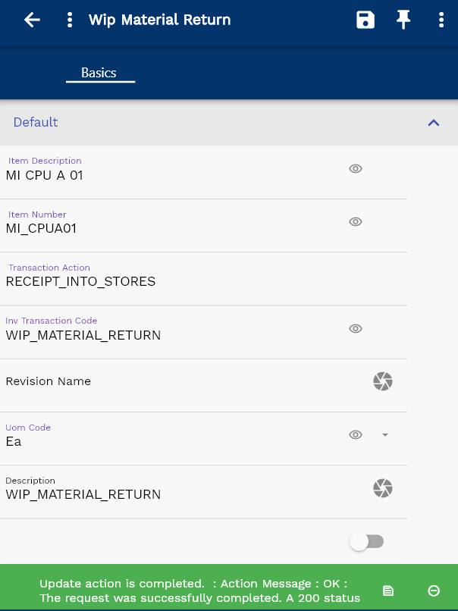Collapse the Default section chevron
The height and width of the screenshot is (611, 458).
(x=434, y=123)
